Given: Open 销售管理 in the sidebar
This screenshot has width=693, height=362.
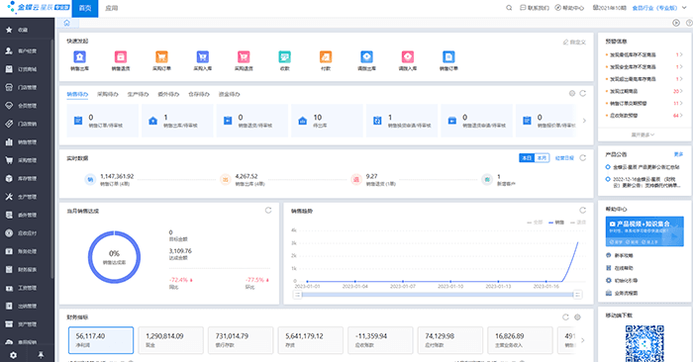Looking at the screenshot, I should tap(27, 142).
